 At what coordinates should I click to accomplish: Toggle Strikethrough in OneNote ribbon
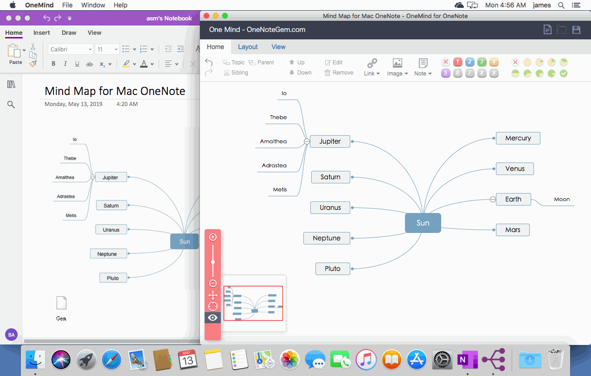(90, 64)
